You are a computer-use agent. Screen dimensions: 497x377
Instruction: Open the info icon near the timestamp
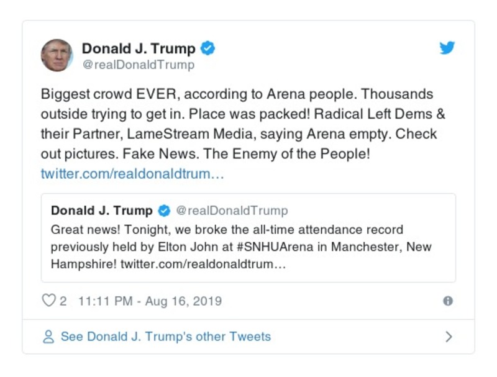pyautogui.click(x=448, y=301)
